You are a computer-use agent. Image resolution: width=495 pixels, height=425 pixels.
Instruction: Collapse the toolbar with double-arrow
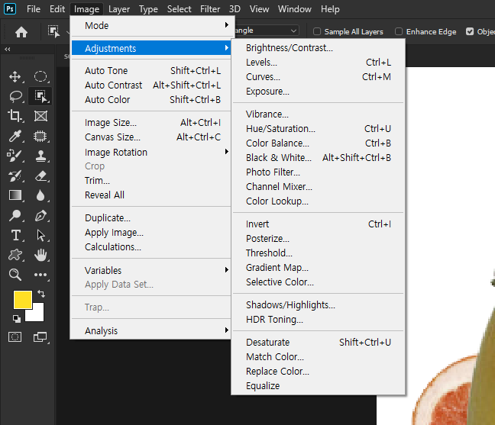(x=8, y=49)
